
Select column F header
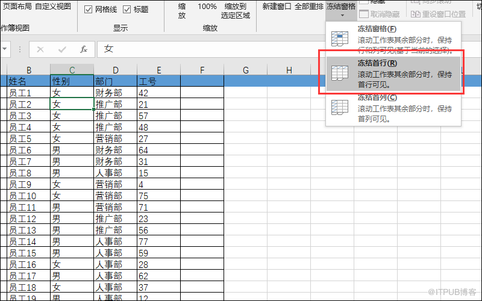pos(202,70)
